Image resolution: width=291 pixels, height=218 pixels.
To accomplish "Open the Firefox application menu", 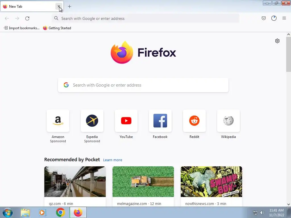I will click(x=284, y=18).
